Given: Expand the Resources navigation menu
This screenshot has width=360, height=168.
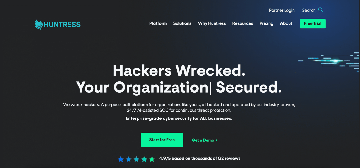Looking at the screenshot, I should pos(242,23).
